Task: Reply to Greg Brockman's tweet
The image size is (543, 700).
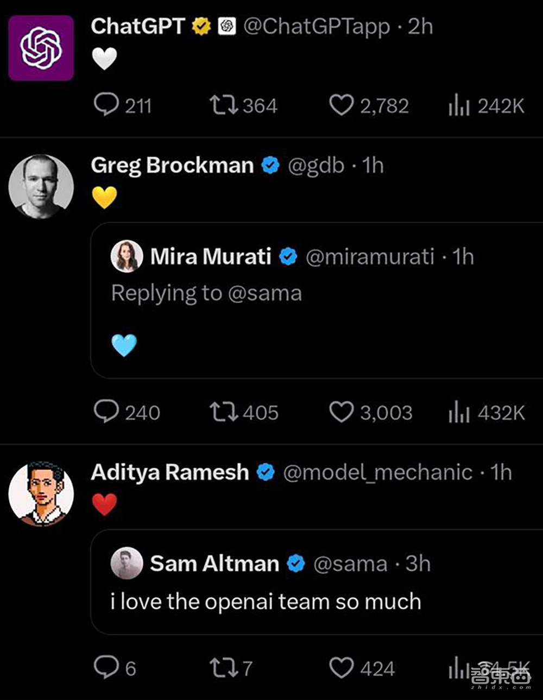Action: 105,412
